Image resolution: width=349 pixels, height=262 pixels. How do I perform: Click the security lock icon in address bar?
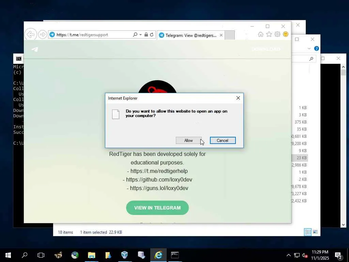tap(146, 34)
